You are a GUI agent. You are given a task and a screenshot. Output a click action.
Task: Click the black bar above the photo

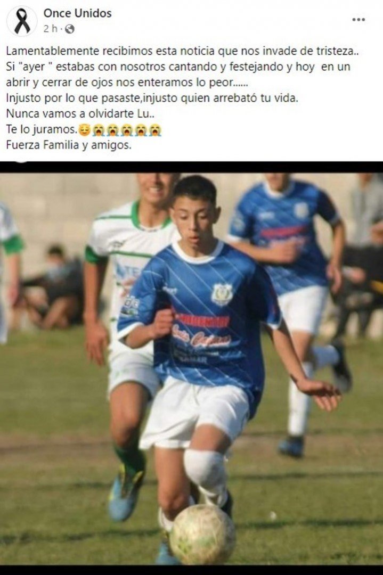[192, 167]
